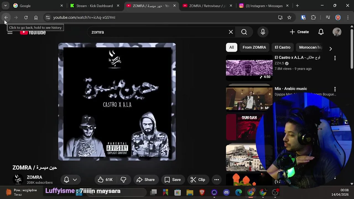The width and height of the screenshot is (354, 199).
Task: Go back using browser back arrow
Action: tap(6, 17)
